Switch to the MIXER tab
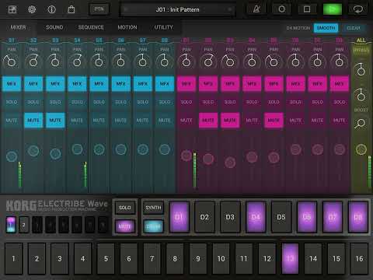The height and width of the screenshot is (280, 373). coord(18,27)
